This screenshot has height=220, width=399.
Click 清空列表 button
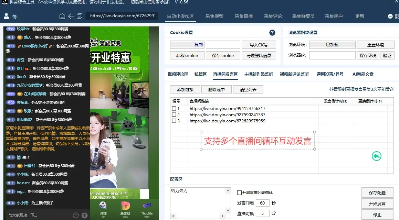click(x=248, y=89)
